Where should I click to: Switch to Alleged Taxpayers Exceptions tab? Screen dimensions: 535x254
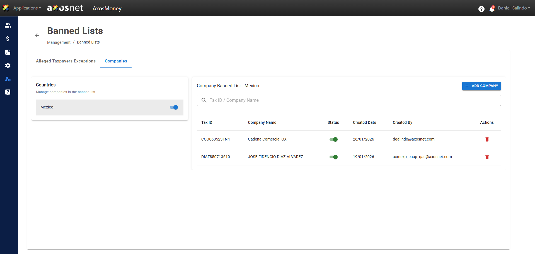66,61
